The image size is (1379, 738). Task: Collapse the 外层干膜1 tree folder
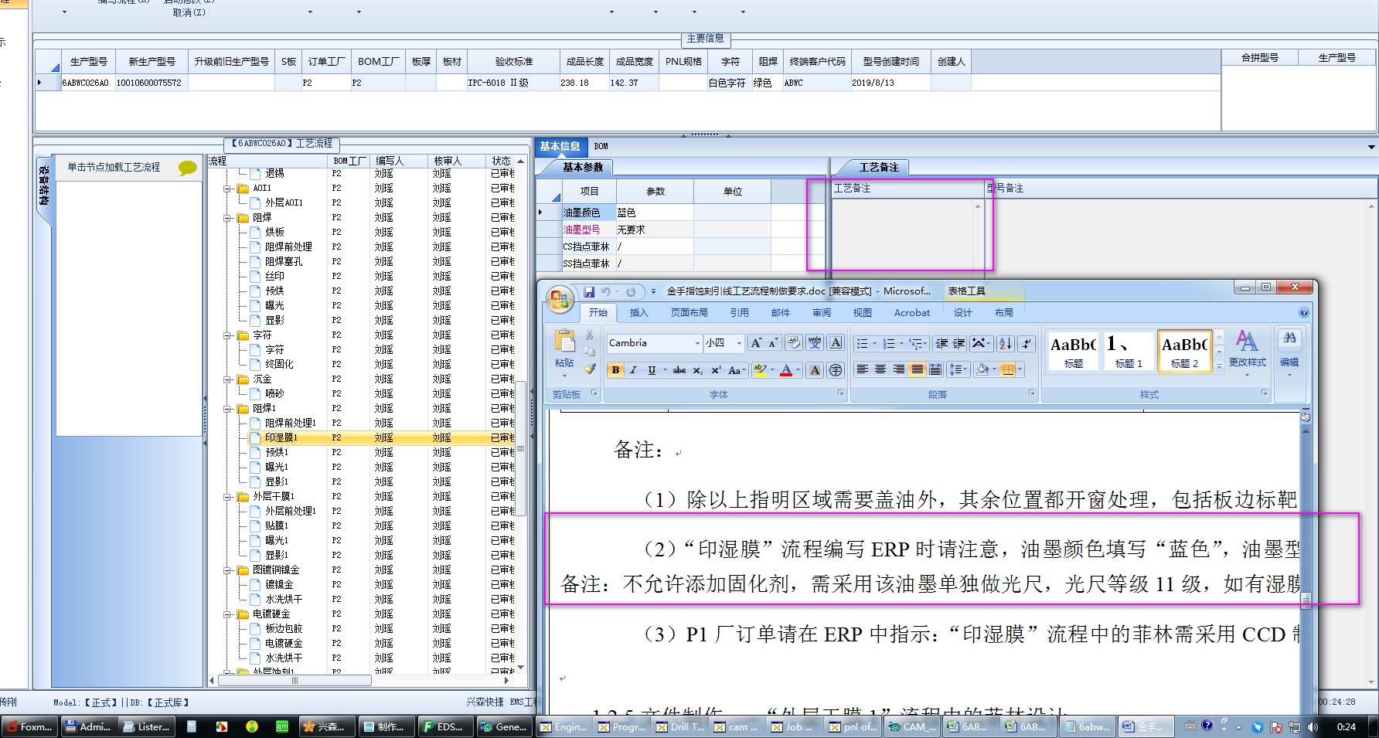coord(227,497)
